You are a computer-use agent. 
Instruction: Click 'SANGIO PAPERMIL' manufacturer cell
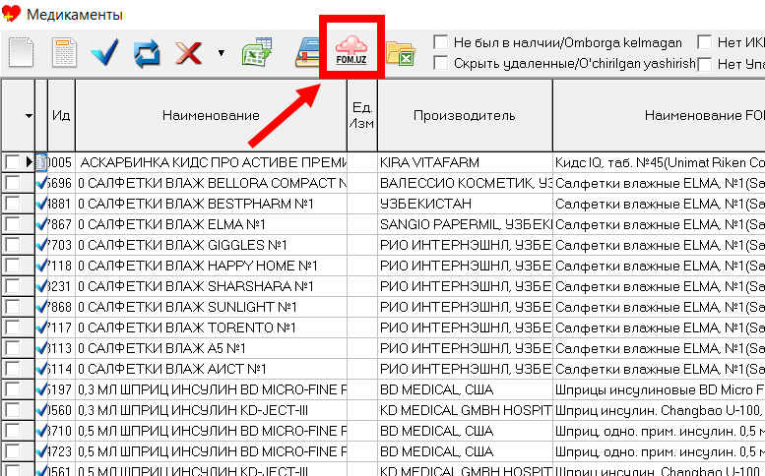(465, 224)
